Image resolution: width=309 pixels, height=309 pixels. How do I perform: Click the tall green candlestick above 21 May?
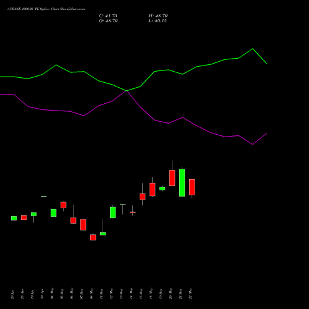[x=182, y=182]
